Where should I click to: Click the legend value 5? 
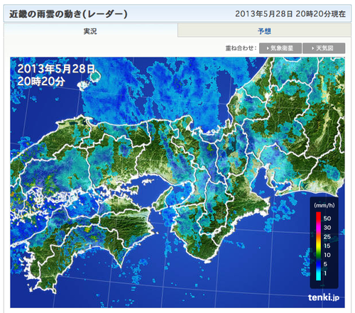[x=325, y=264]
